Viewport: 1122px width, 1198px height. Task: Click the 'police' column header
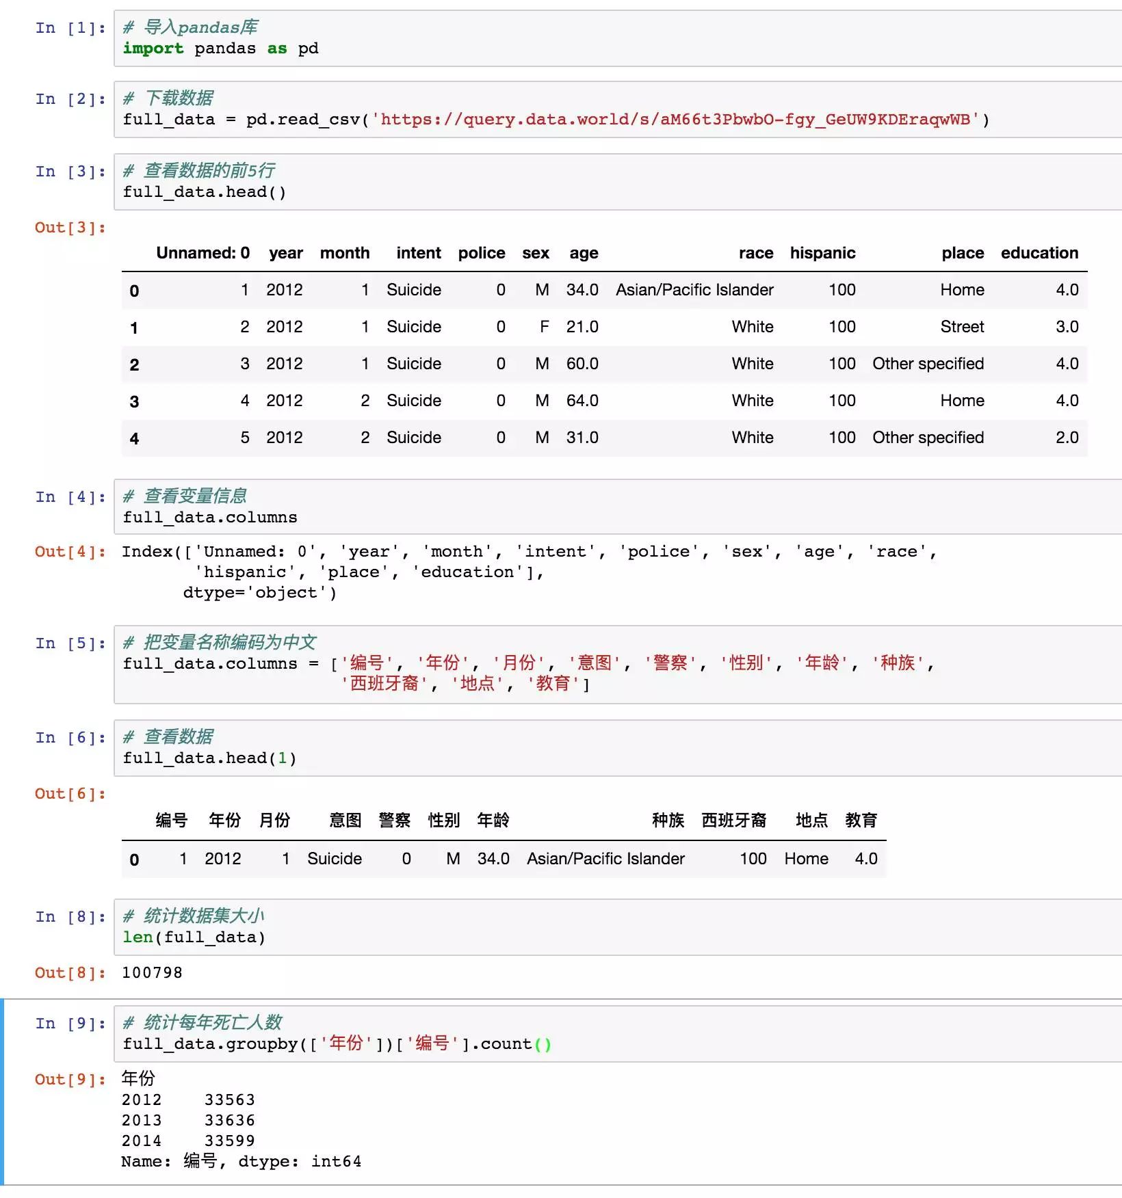click(482, 253)
